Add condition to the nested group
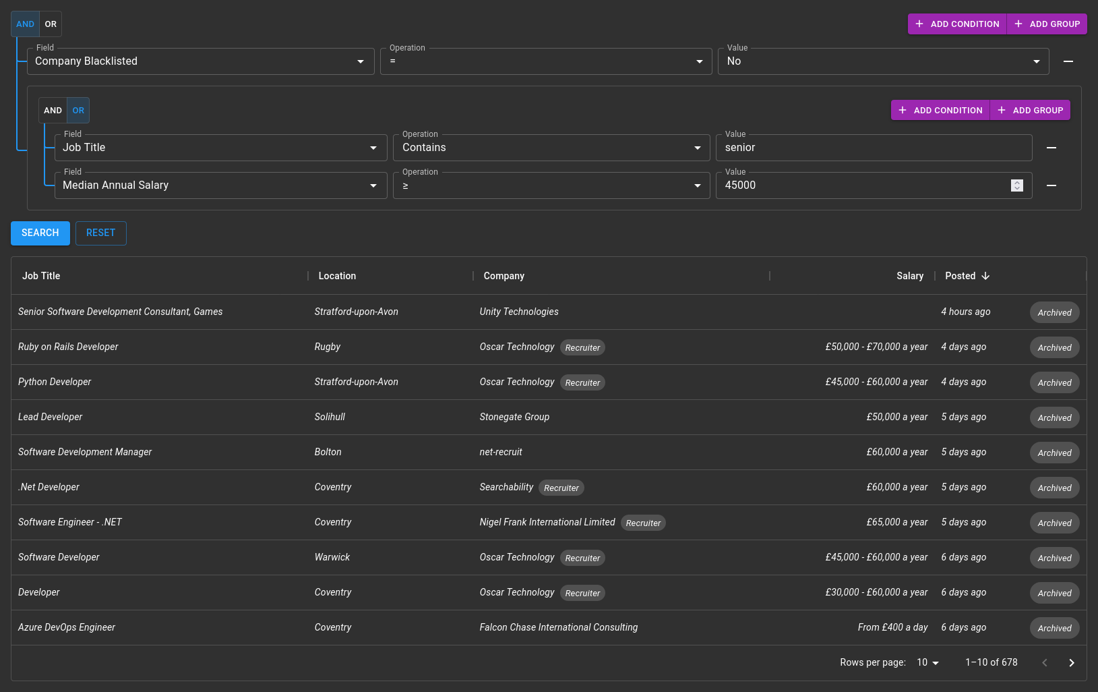 click(940, 111)
